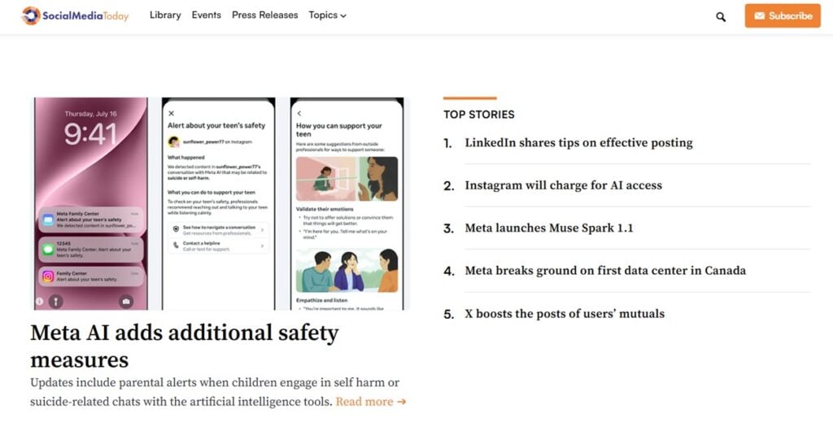Image resolution: width=833 pixels, height=422 pixels.
Task: Open headline 'Meta AI adds additional safety measures'
Action: (185, 346)
